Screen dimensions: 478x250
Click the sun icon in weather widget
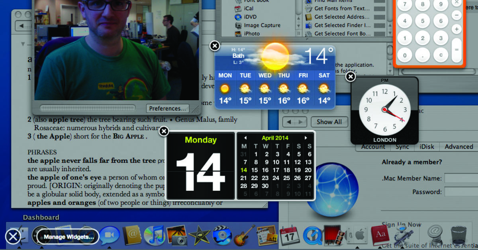click(275, 56)
